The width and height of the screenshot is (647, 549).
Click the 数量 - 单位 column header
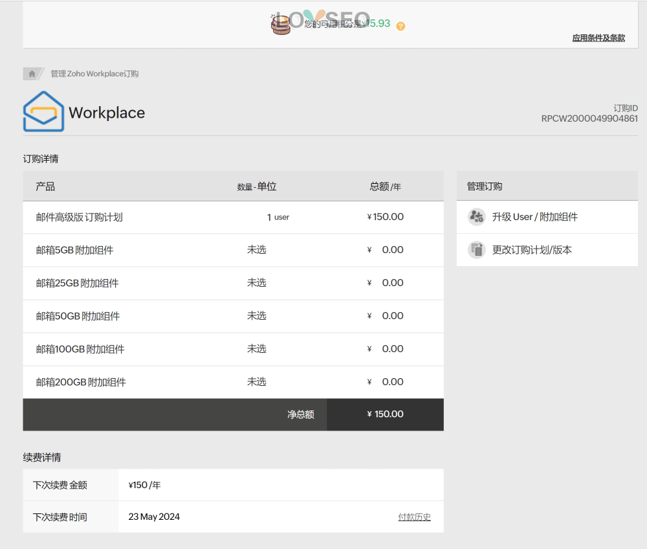(x=257, y=186)
